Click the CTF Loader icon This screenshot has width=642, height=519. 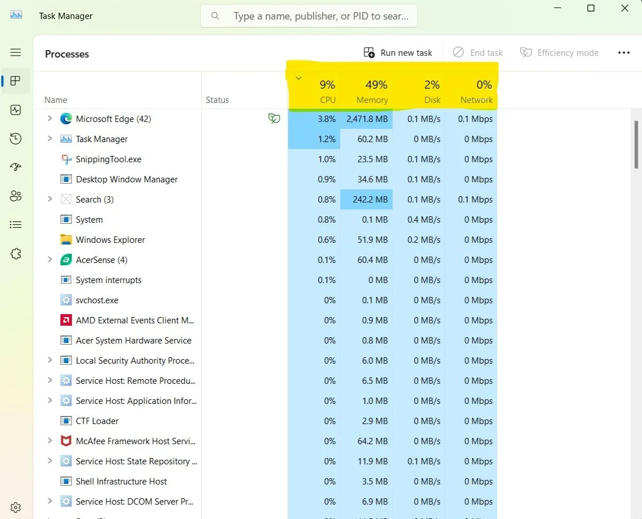tap(66, 421)
